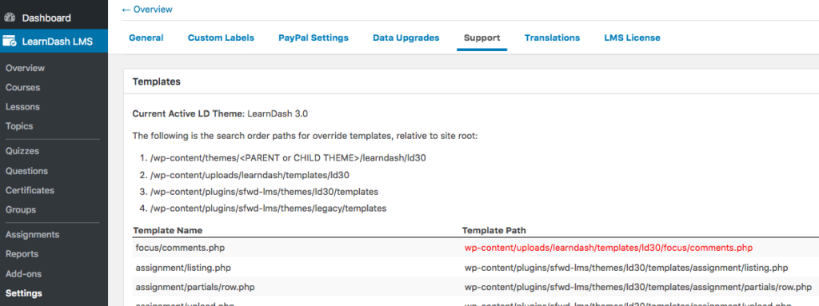
Task: Click the LearnDash LMS menu icon
Action: [10, 41]
